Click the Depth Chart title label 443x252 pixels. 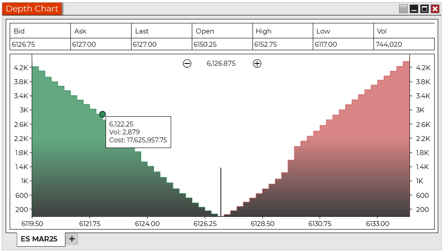coord(32,9)
